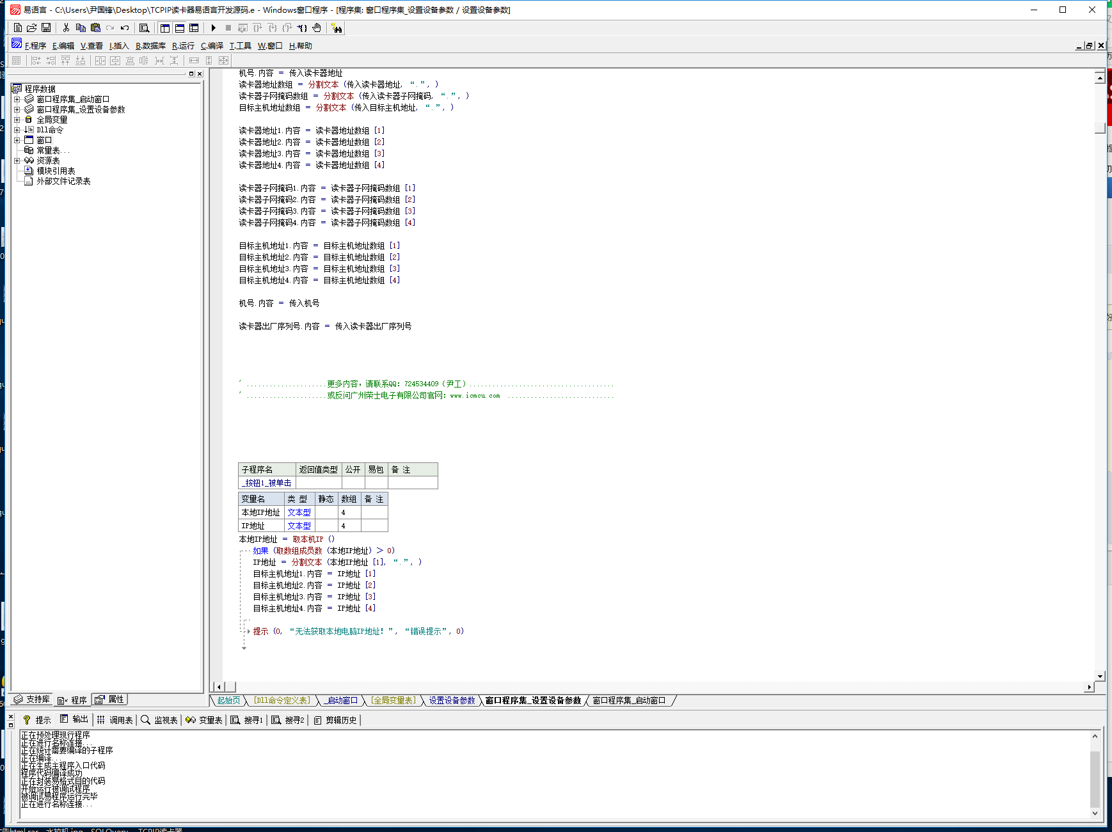Toggle the left work panel view
Screen dimensions: 1112x832
[165, 28]
